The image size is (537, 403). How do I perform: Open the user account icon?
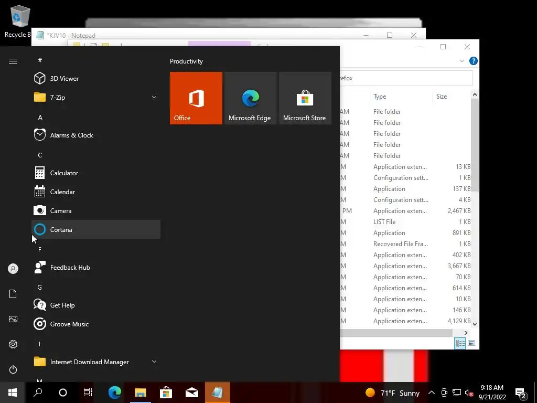pos(13,269)
